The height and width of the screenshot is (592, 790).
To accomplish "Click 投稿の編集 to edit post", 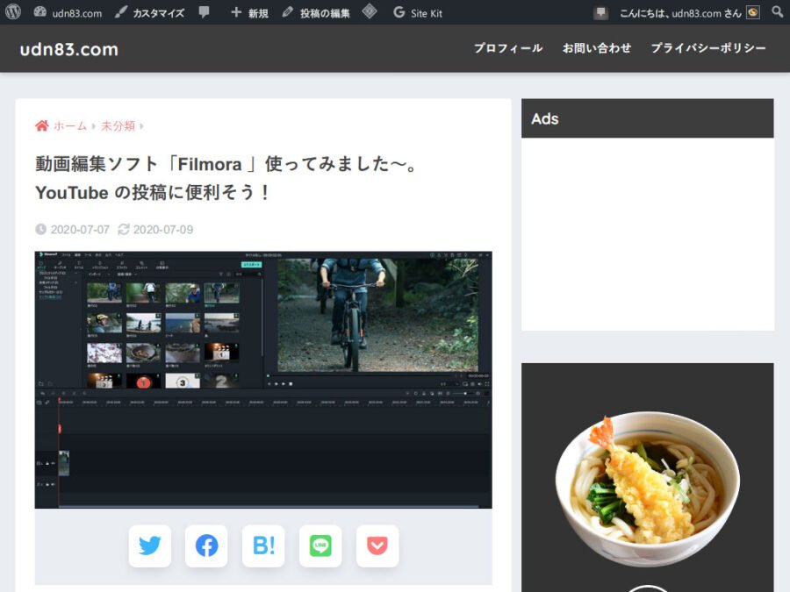I will point(316,13).
